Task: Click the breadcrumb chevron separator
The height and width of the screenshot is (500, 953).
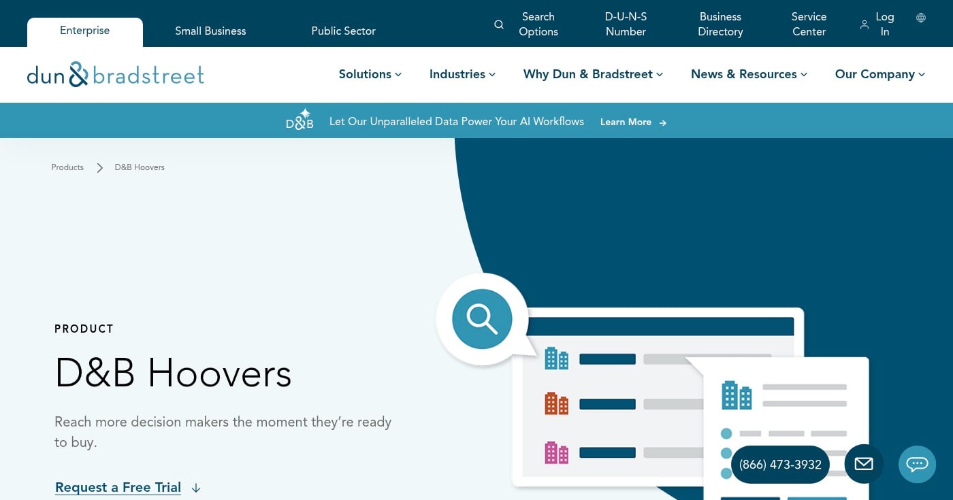Action: coord(99,167)
